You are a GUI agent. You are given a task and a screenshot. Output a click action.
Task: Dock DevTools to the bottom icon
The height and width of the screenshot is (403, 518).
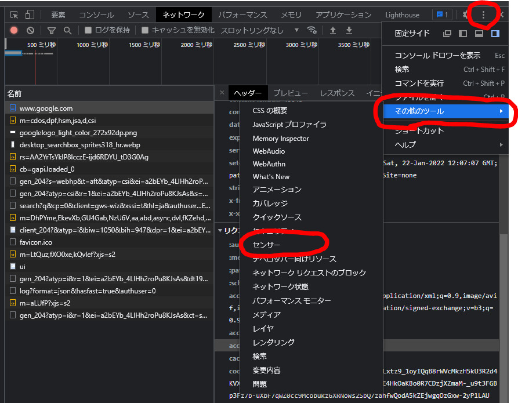click(x=479, y=34)
